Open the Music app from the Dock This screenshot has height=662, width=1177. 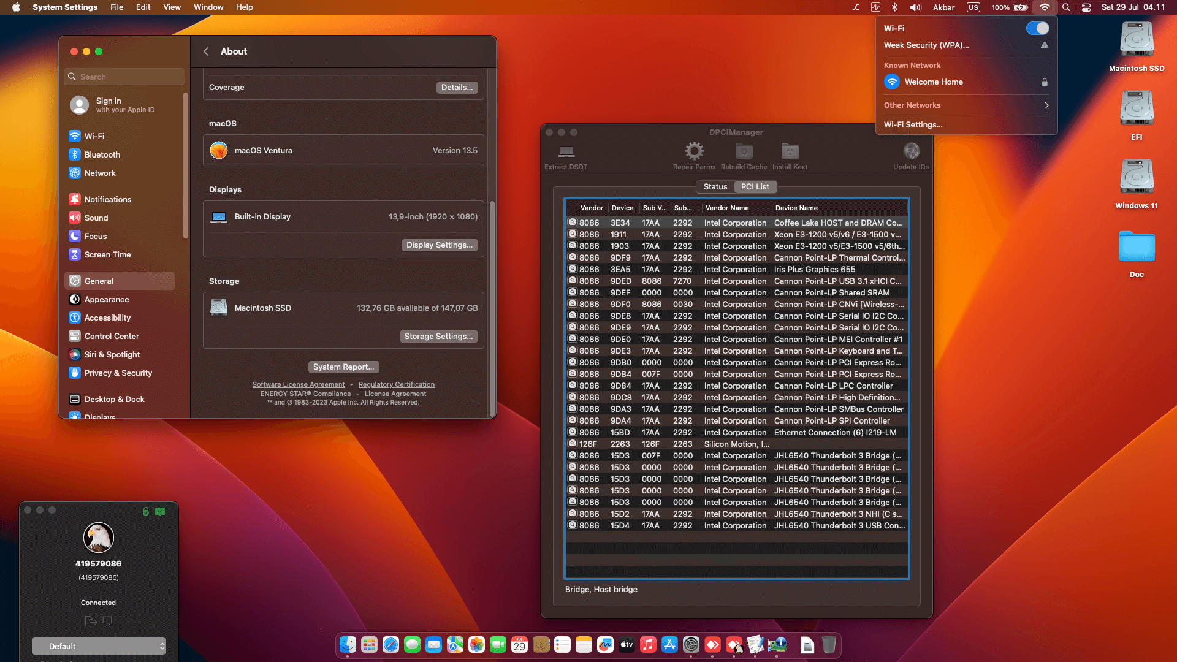click(648, 645)
